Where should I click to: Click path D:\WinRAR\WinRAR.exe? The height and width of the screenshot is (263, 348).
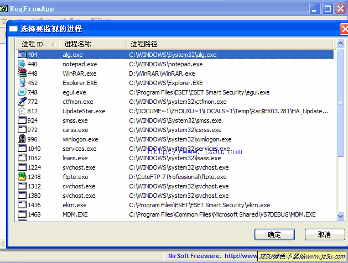click(x=162, y=73)
